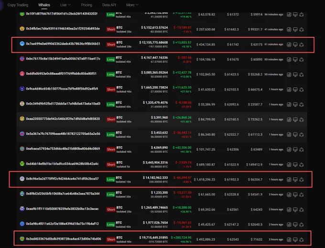
Task: Click rightmost action icon in 0xbc76170c row
Action: pyautogui.click(x=302, y=60)
